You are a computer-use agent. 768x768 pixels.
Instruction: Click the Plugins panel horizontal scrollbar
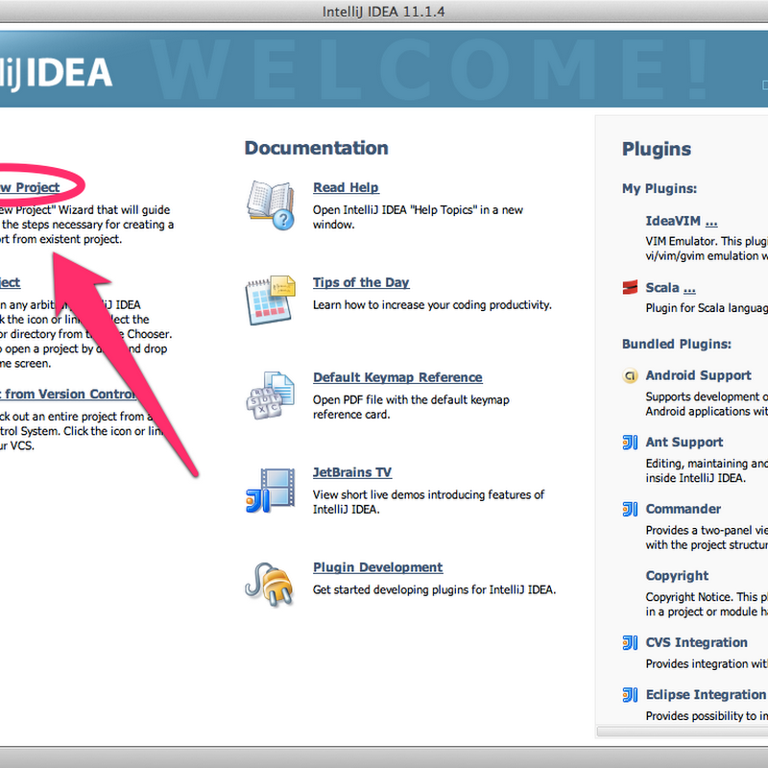point(683,732)
